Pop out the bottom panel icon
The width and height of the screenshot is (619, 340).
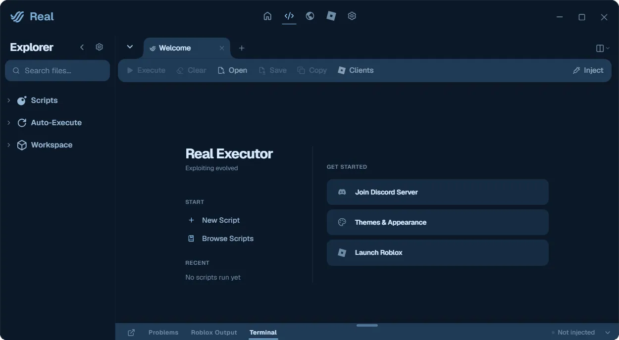click(131, 333)
